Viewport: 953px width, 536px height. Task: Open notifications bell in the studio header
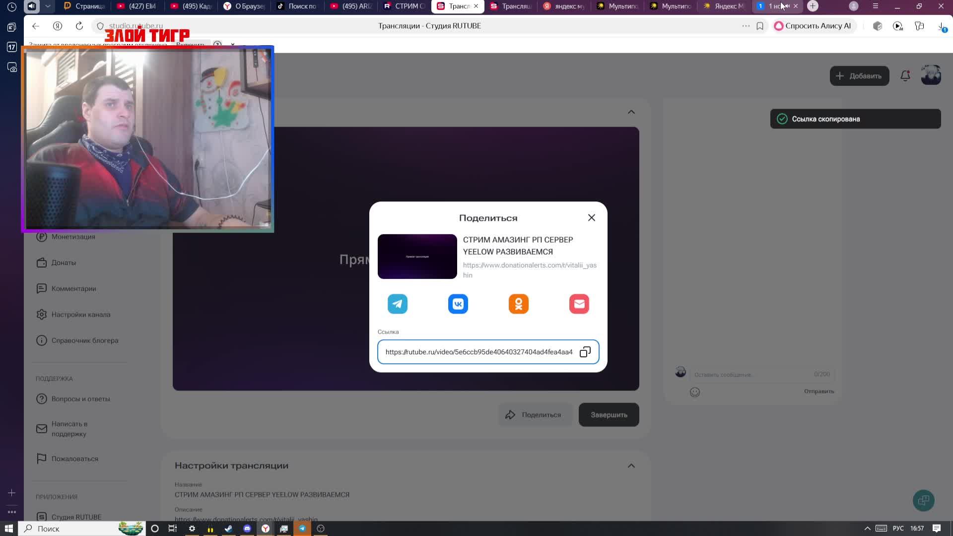pos(905,76)
